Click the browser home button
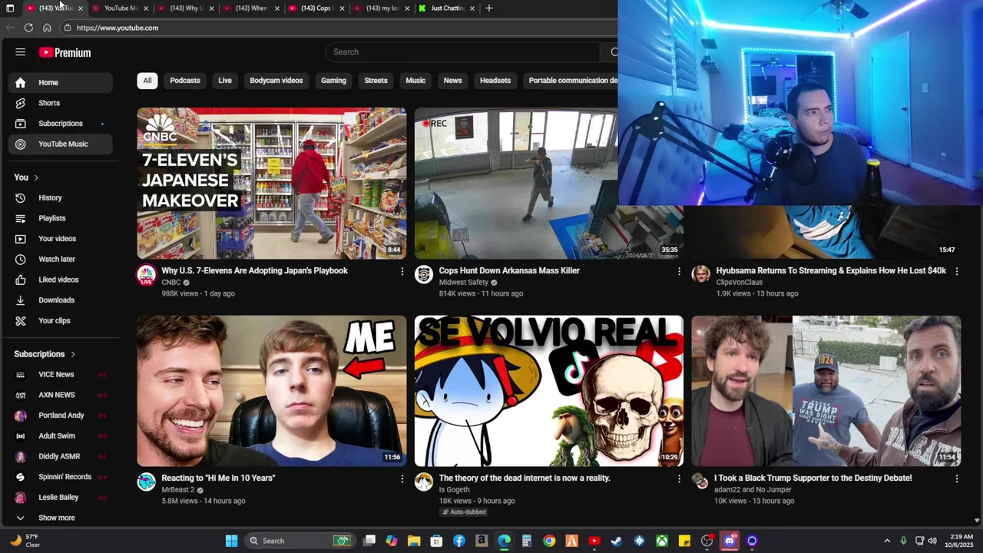The width and height of the screenshot is (983, 553). (47, 28)
